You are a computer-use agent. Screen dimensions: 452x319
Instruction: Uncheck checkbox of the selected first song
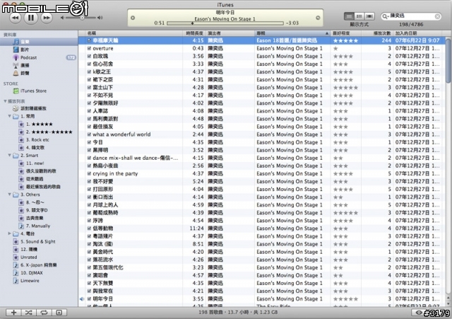[x=89, y=41]
